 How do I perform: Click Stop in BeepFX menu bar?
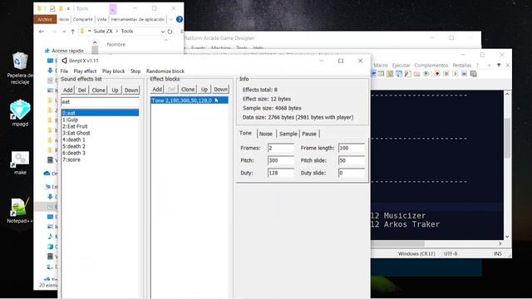[x=135, y=71]
